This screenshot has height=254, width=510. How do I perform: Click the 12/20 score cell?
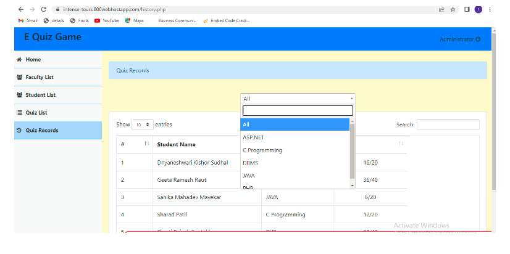point(370,215)
